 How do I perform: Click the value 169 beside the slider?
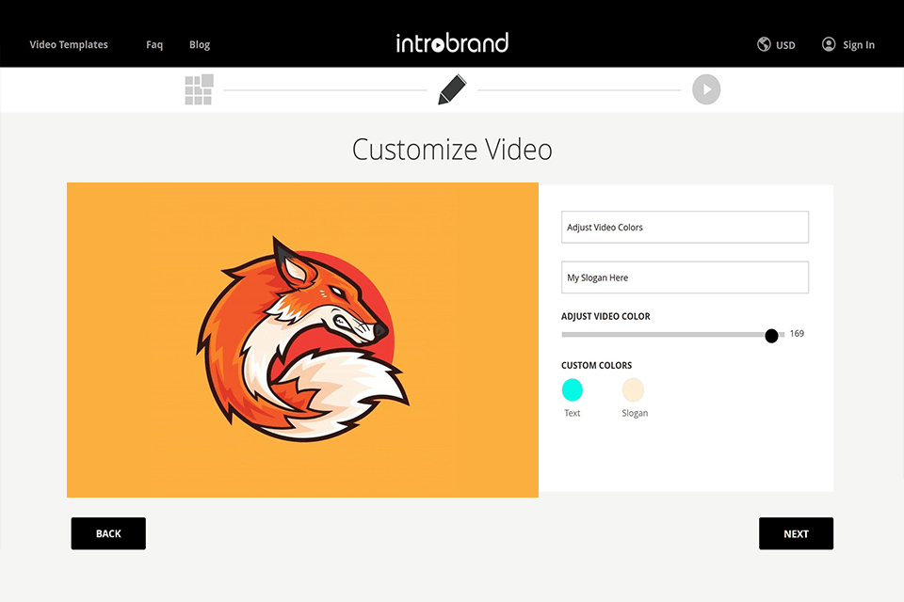coord(796,334)
